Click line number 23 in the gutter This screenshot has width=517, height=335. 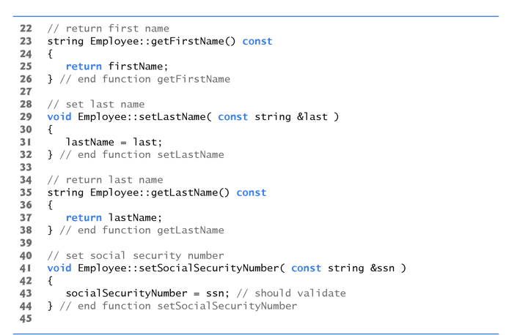tap(26, 42)
